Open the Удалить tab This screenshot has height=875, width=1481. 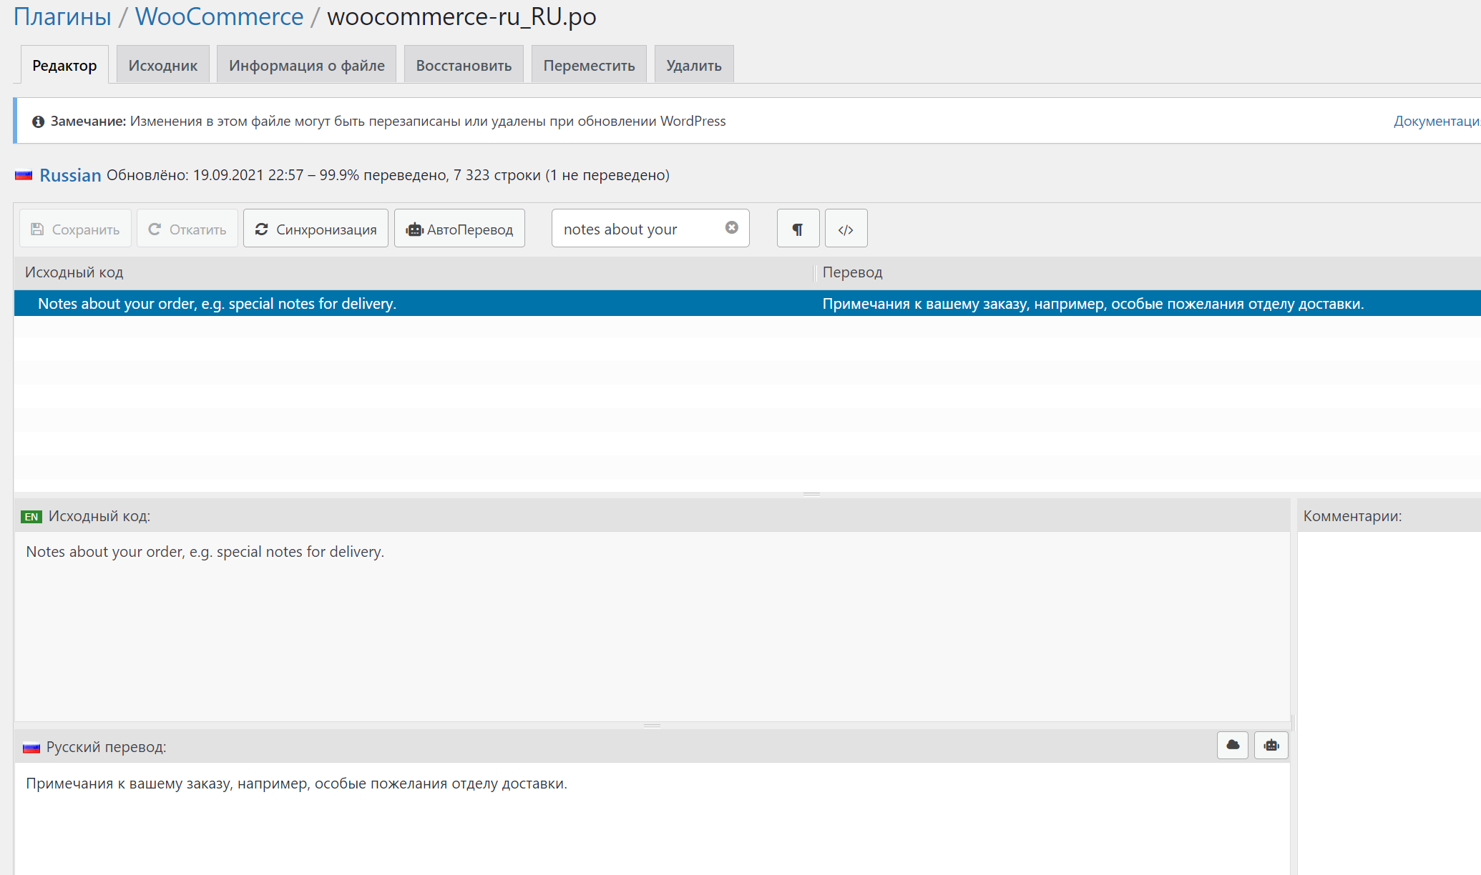(x=693, y=65)
